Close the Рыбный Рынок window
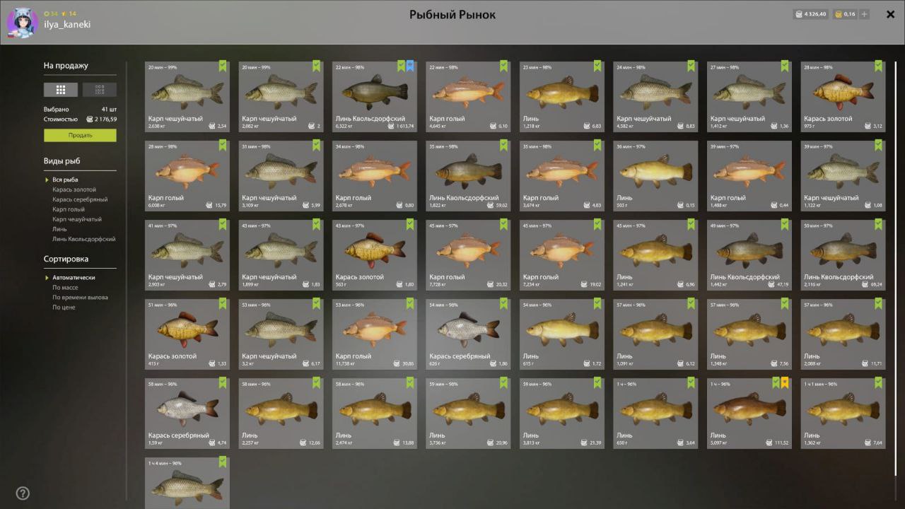 click(x=890, y=14)
